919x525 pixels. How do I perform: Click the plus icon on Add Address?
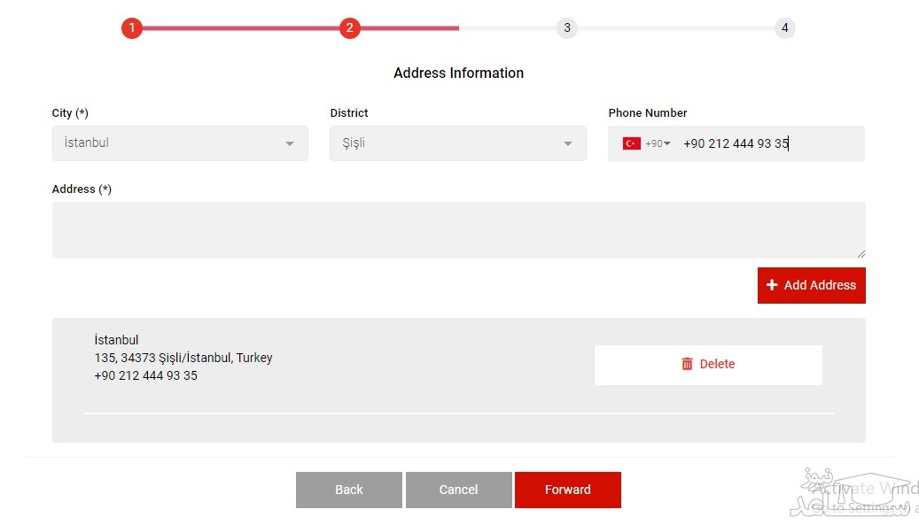772,285
